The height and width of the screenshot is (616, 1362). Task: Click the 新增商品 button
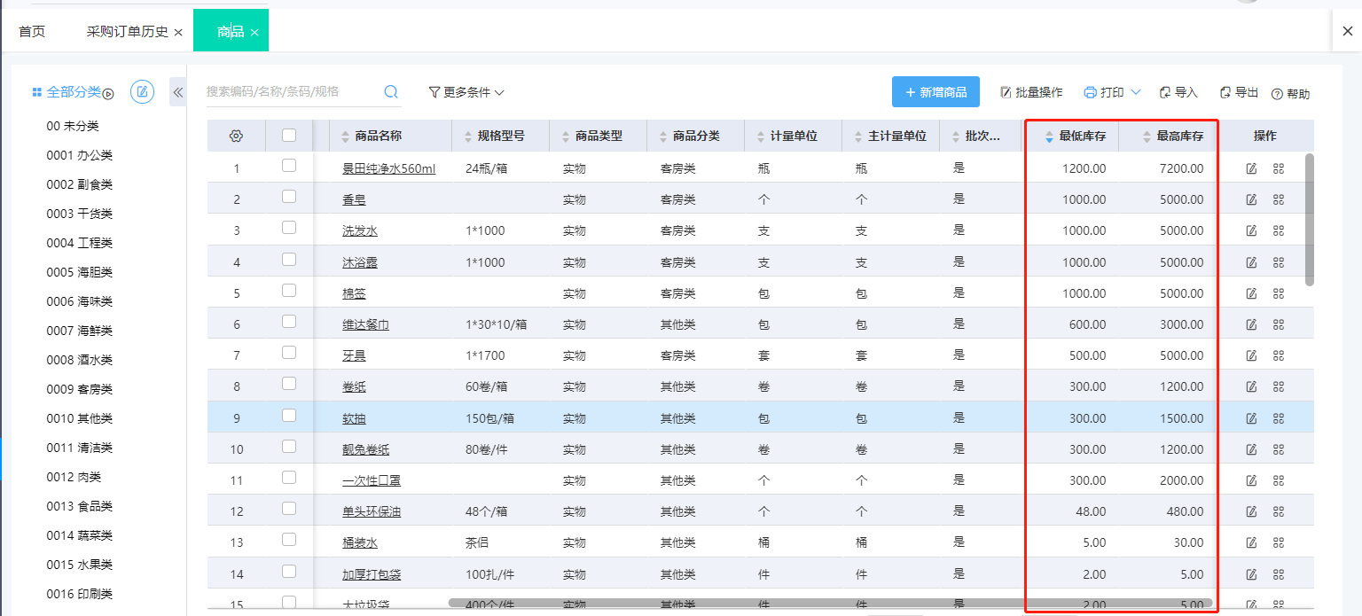935,92
